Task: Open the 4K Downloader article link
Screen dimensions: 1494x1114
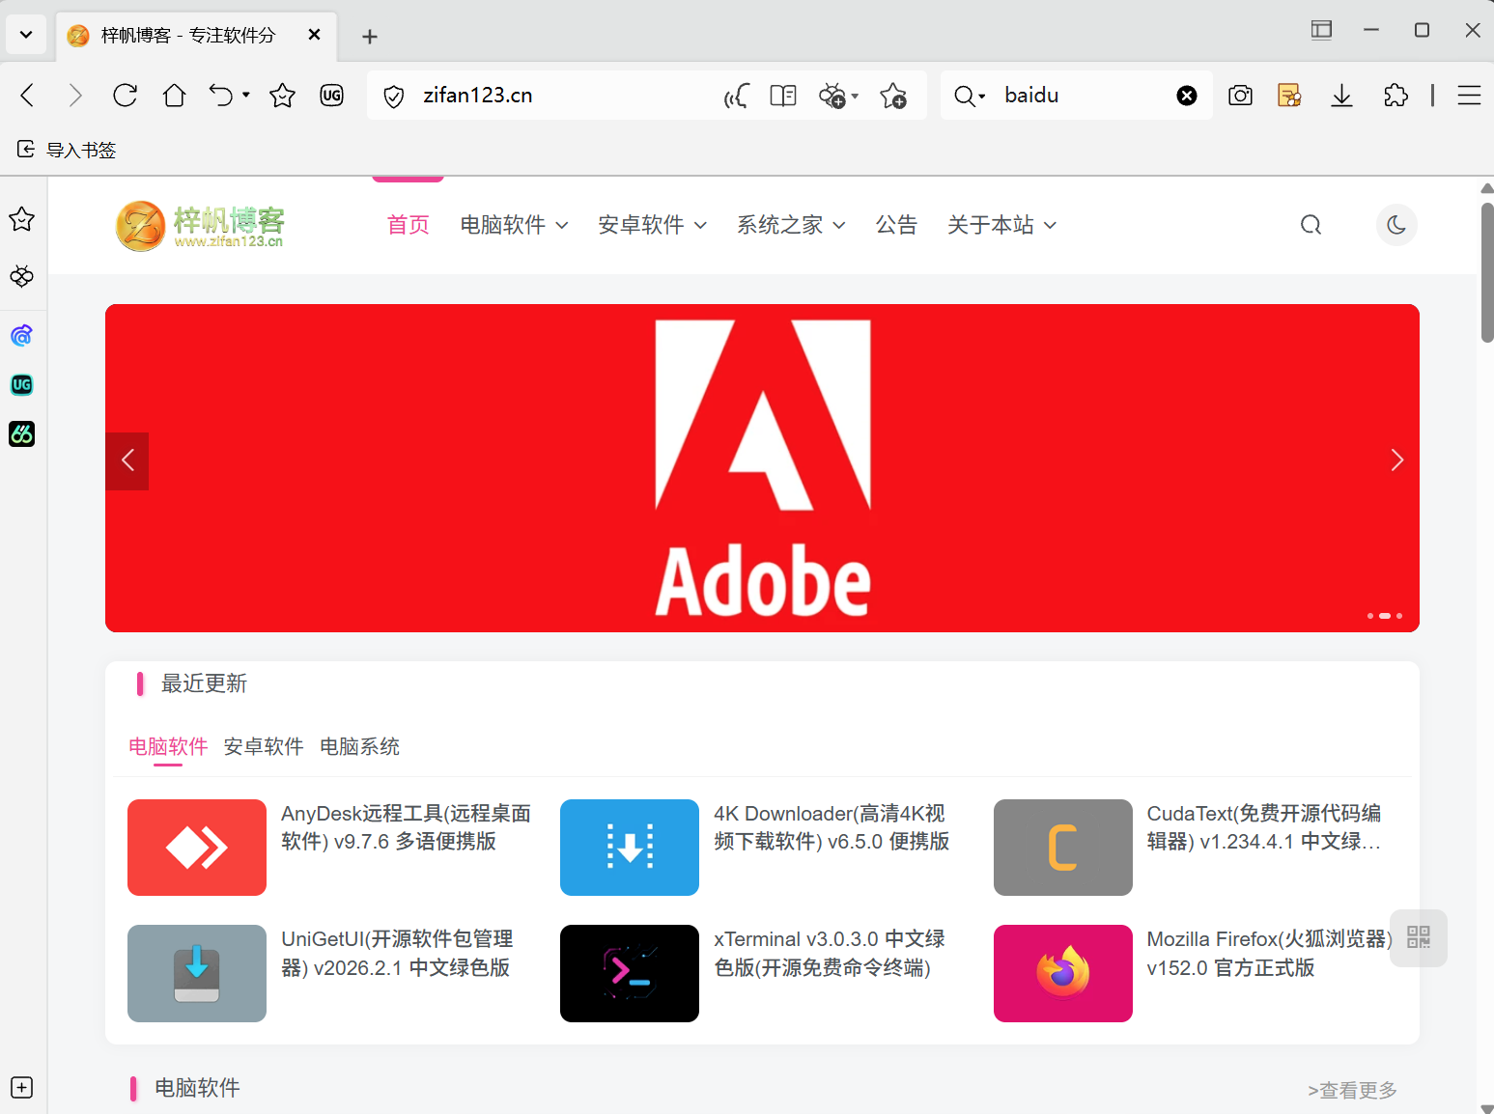Action: [832, 827]
